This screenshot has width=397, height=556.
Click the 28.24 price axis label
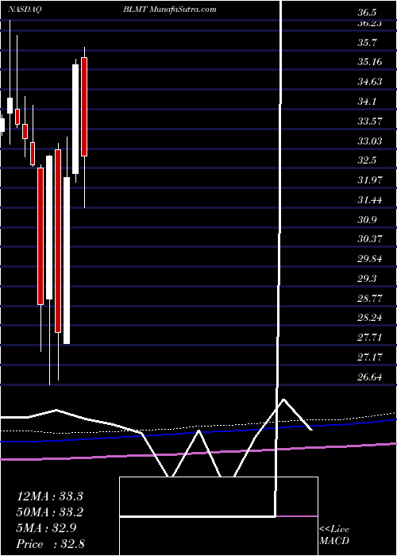(x=370, y=318)
